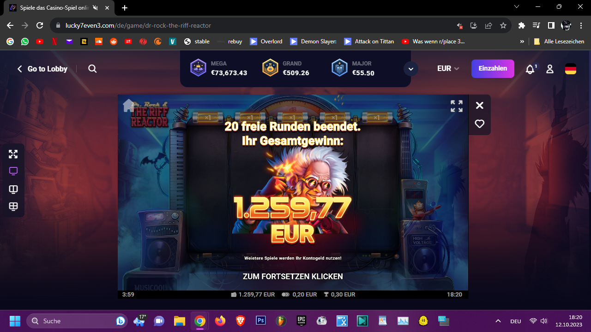The image size is (591, 332).
Task: Expand the jackpot list with the chevron
Action: tap(410, 69)
